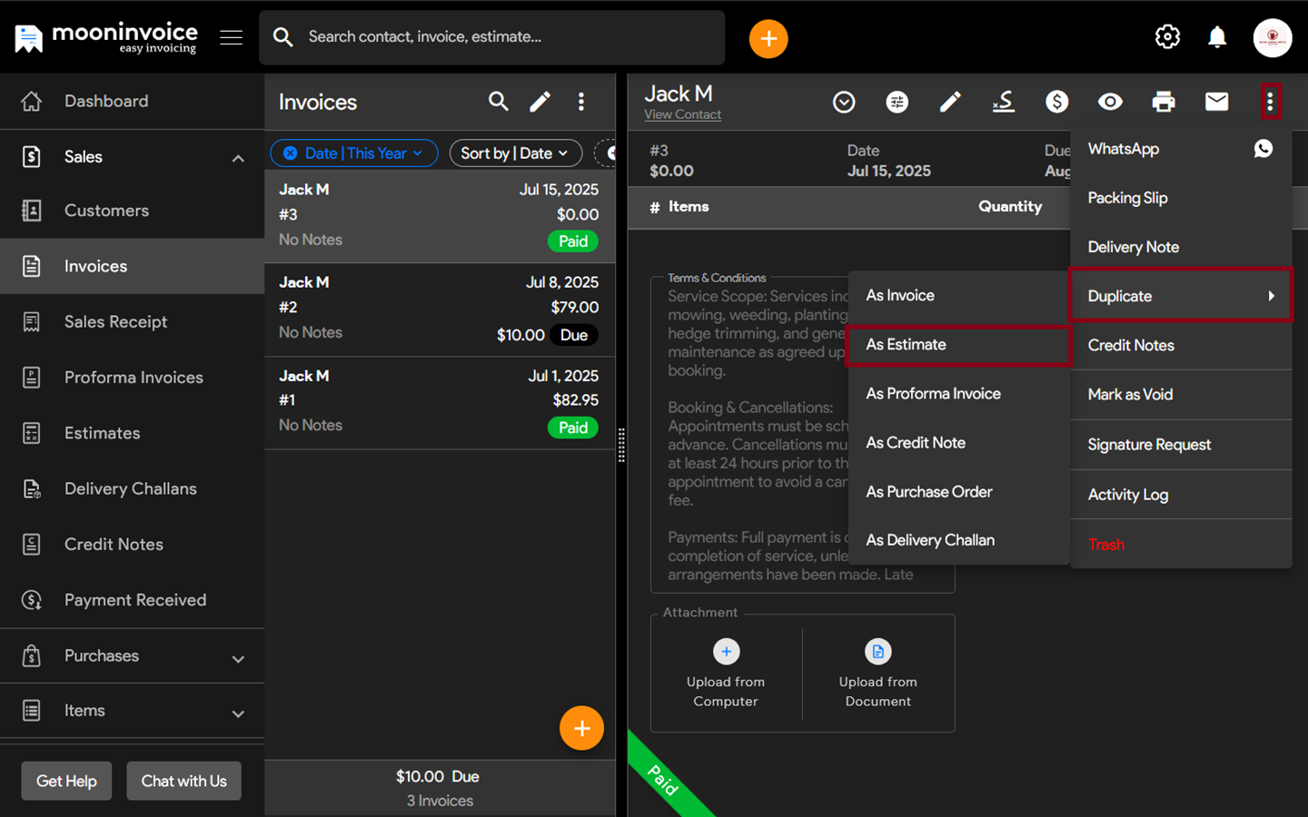Click the check-circle icon for Jack M invoice

844,102
